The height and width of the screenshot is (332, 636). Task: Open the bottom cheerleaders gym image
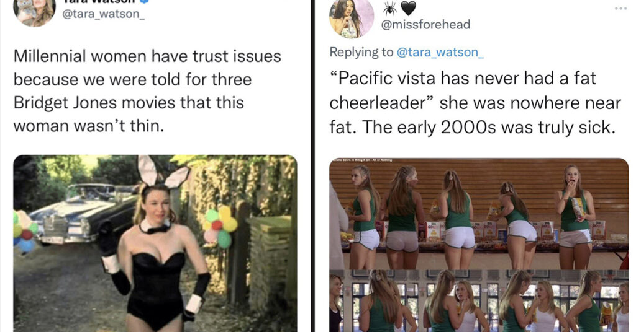click(479, 301)
